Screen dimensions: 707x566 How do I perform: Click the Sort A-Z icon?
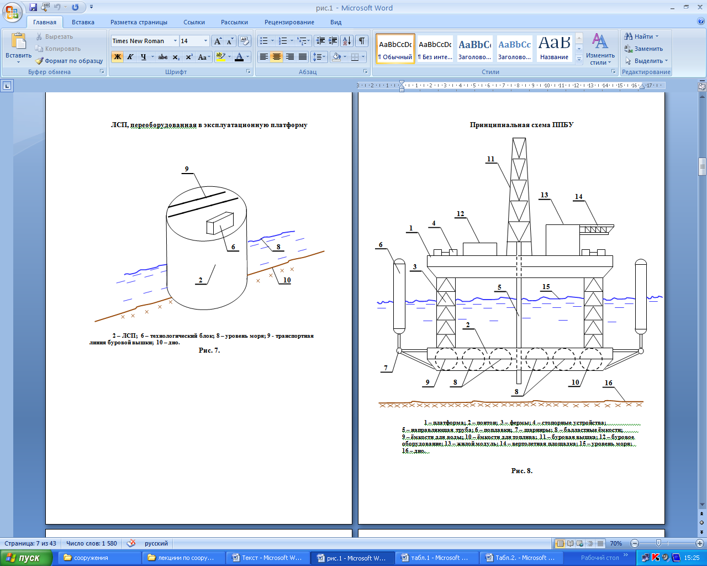[346, 41]
